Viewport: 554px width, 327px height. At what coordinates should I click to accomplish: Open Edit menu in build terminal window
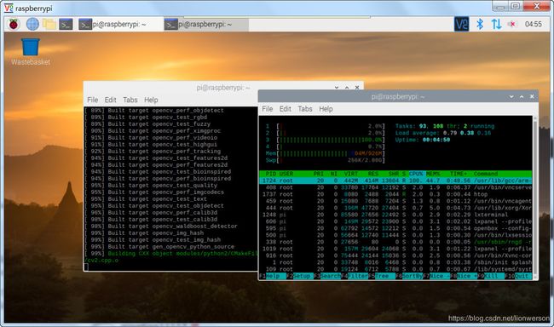[x=110, y=100]
